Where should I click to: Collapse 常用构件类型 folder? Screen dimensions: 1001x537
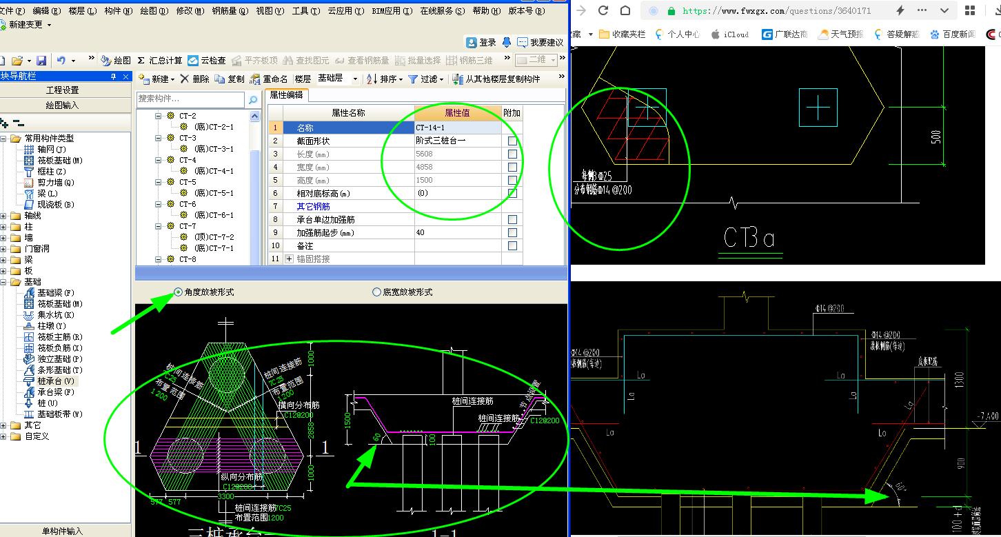point(4,139)
